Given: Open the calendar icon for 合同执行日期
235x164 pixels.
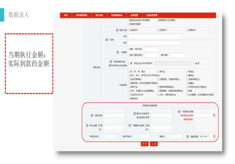Looking at the screenshot, I should (214, 115).
